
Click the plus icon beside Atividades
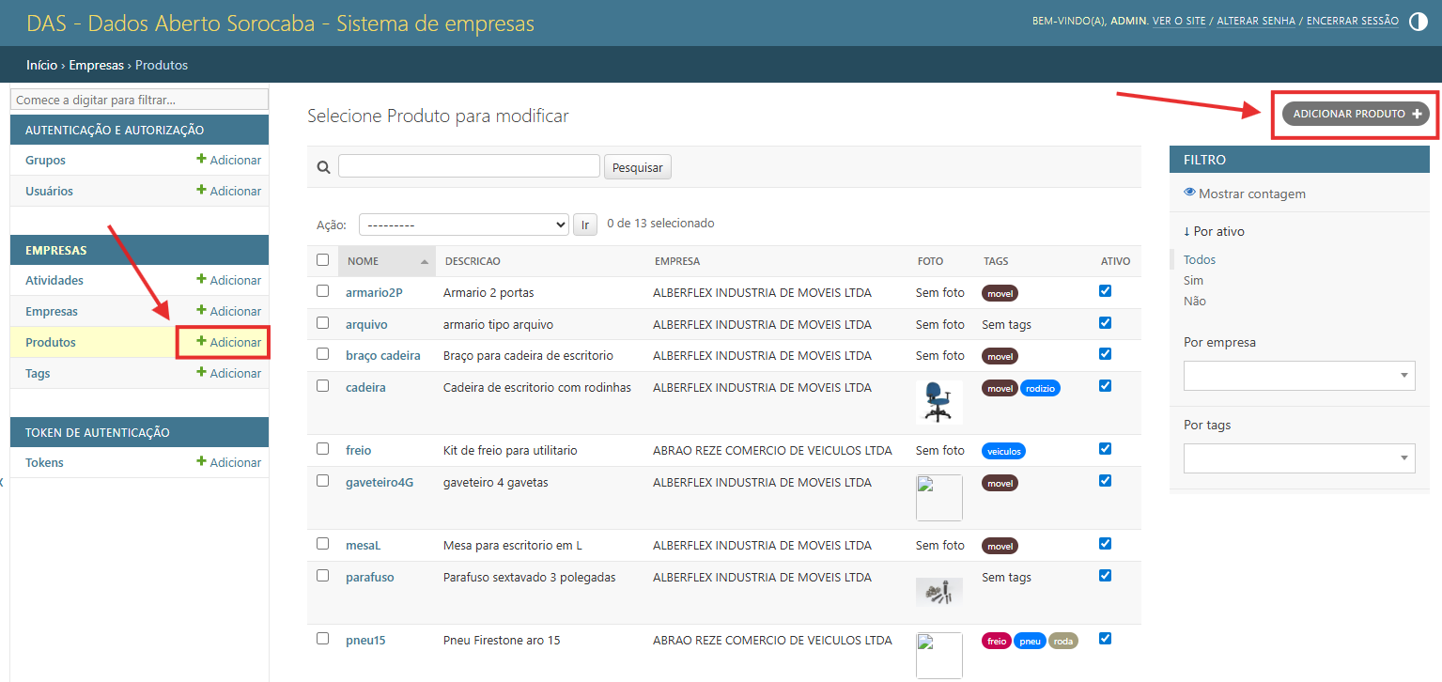point(201,280)
